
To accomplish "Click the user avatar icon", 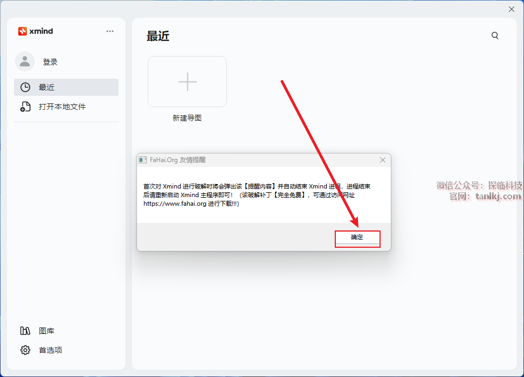I will pyautogui.click(x=25, y=61).
